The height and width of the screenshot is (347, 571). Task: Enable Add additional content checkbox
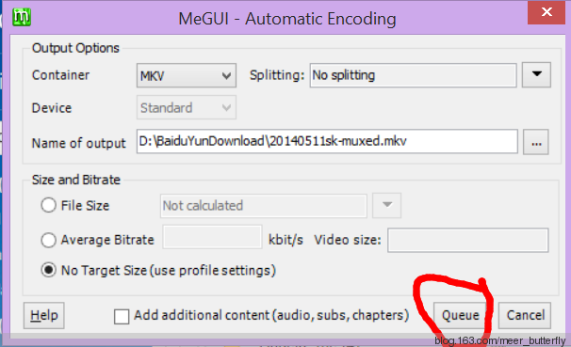[x=122, y=317]
